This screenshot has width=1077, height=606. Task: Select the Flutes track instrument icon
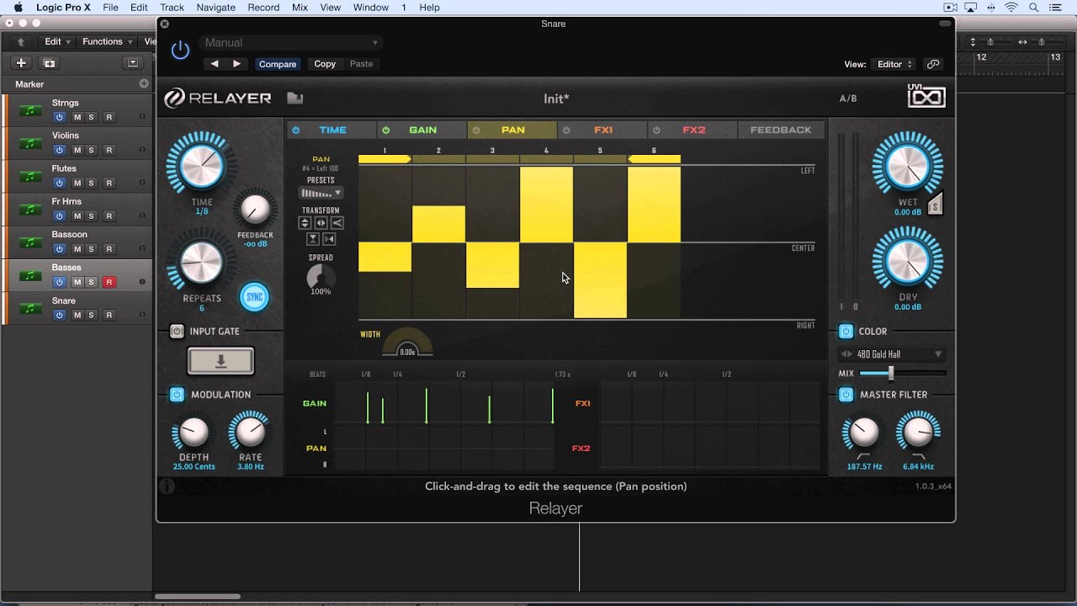pos(30,176)
